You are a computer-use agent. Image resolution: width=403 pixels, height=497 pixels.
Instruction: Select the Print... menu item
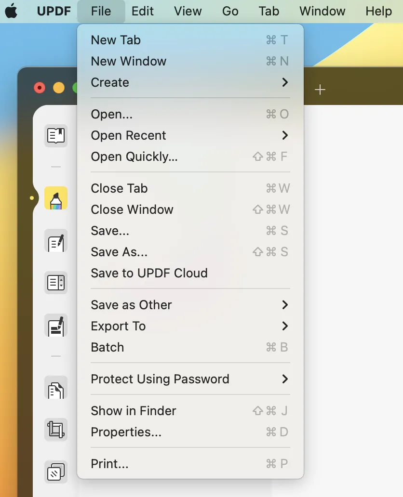click(x=190, y=464)
